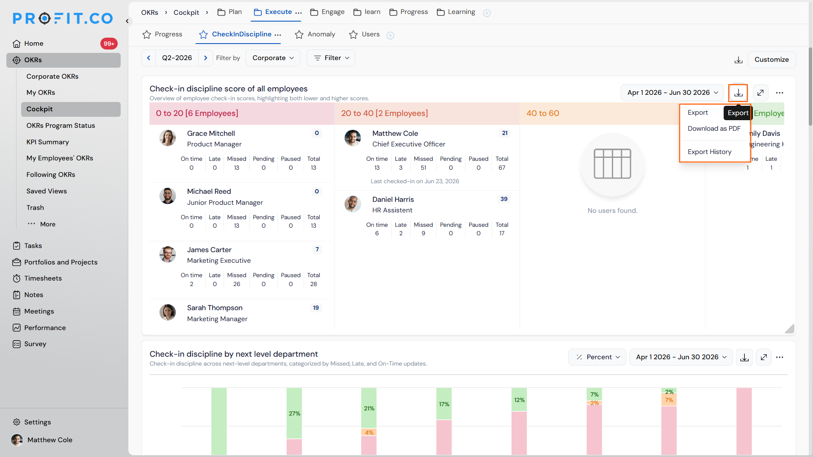Click Sarah Thompson's avatar
The image size is (813, 457).
pos(168,312)
